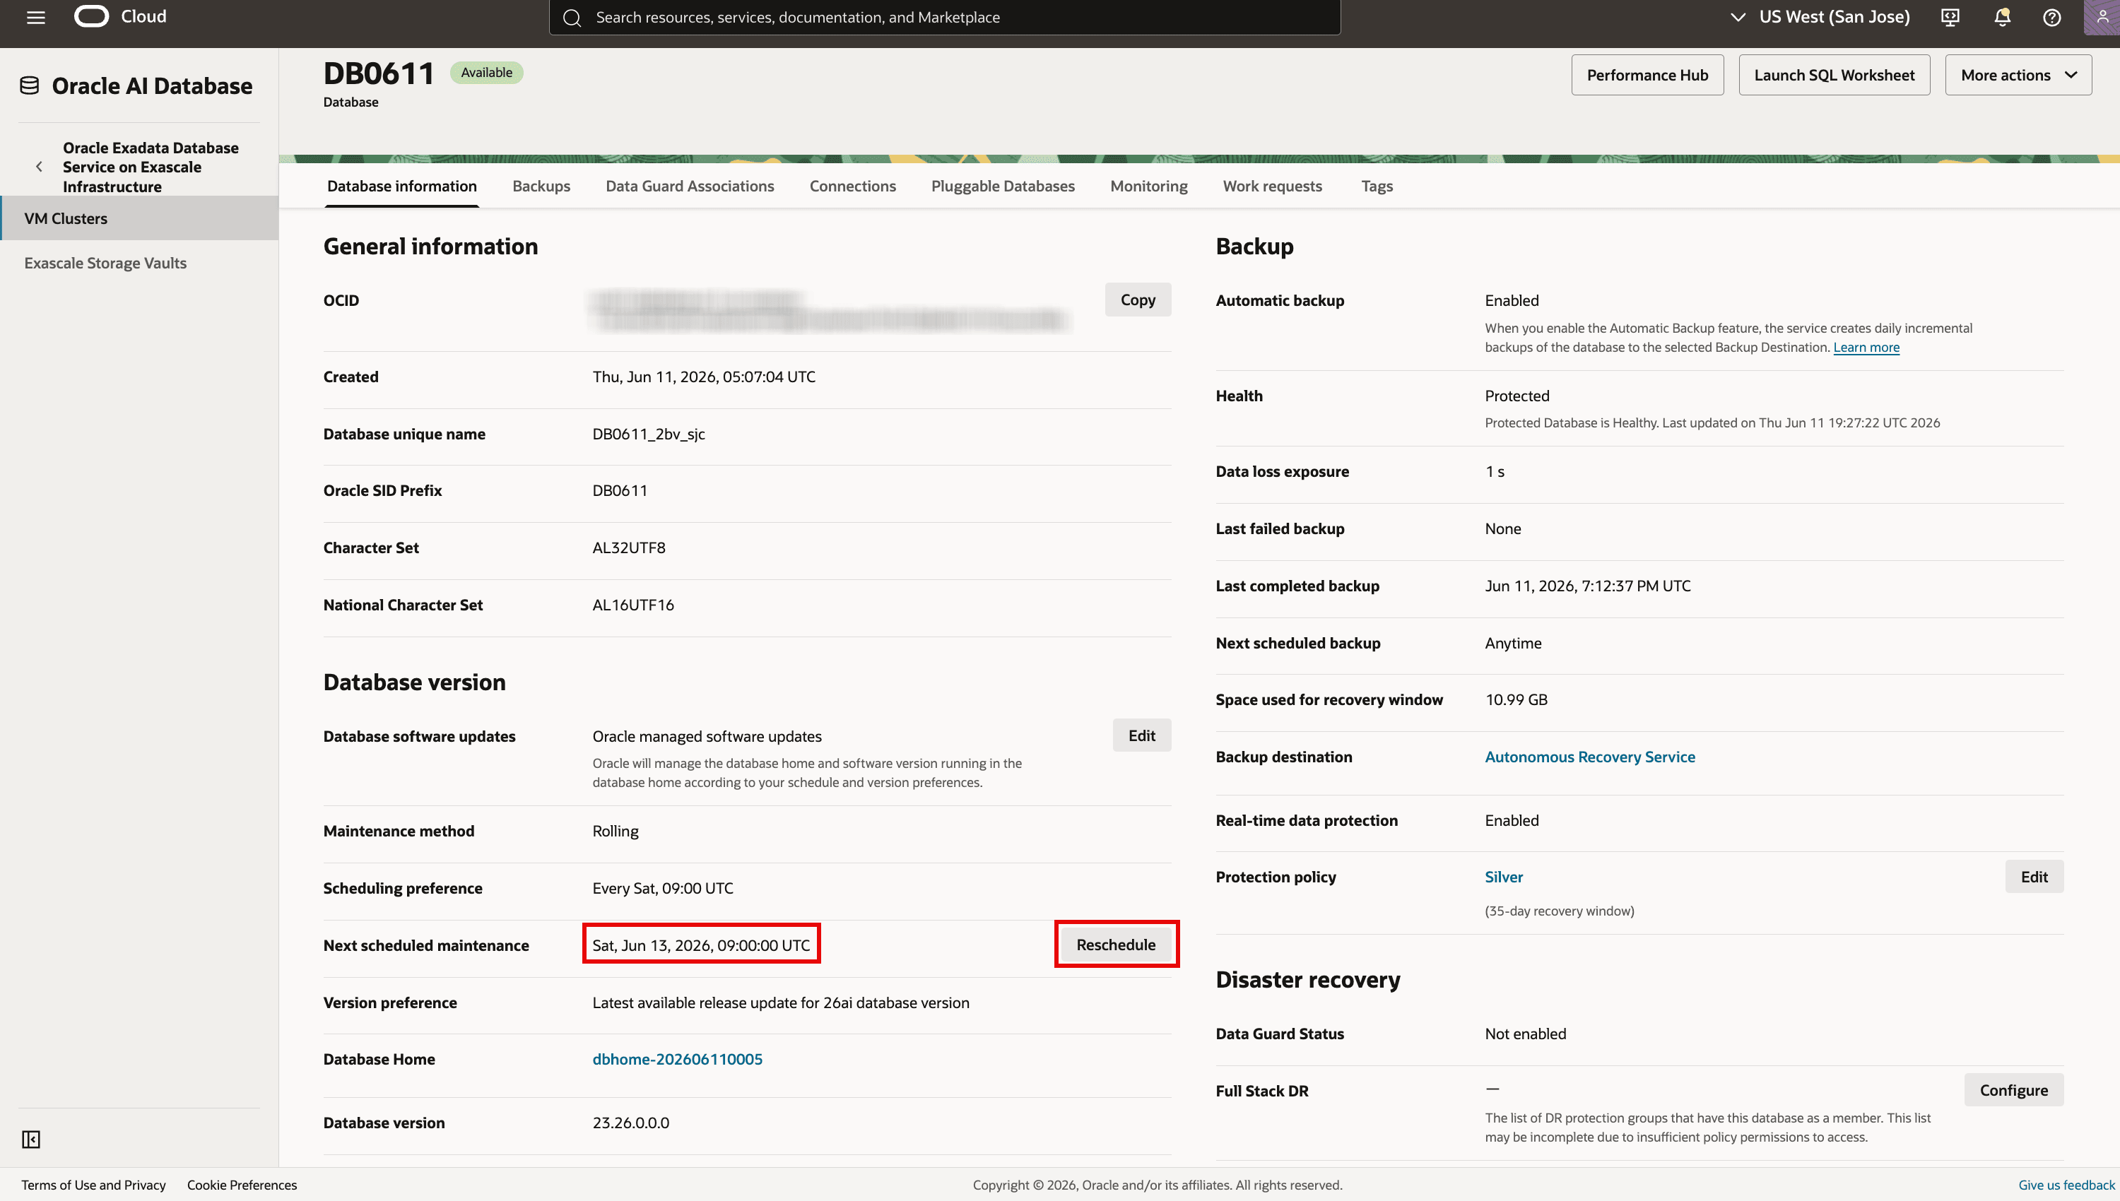Click the DB0611 page title

[379, 73]
